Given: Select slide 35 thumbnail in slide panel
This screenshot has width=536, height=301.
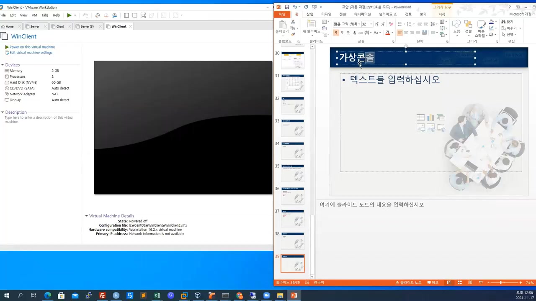Looking at the screenshot, I should pyautogui.click(x=292, y=173).
